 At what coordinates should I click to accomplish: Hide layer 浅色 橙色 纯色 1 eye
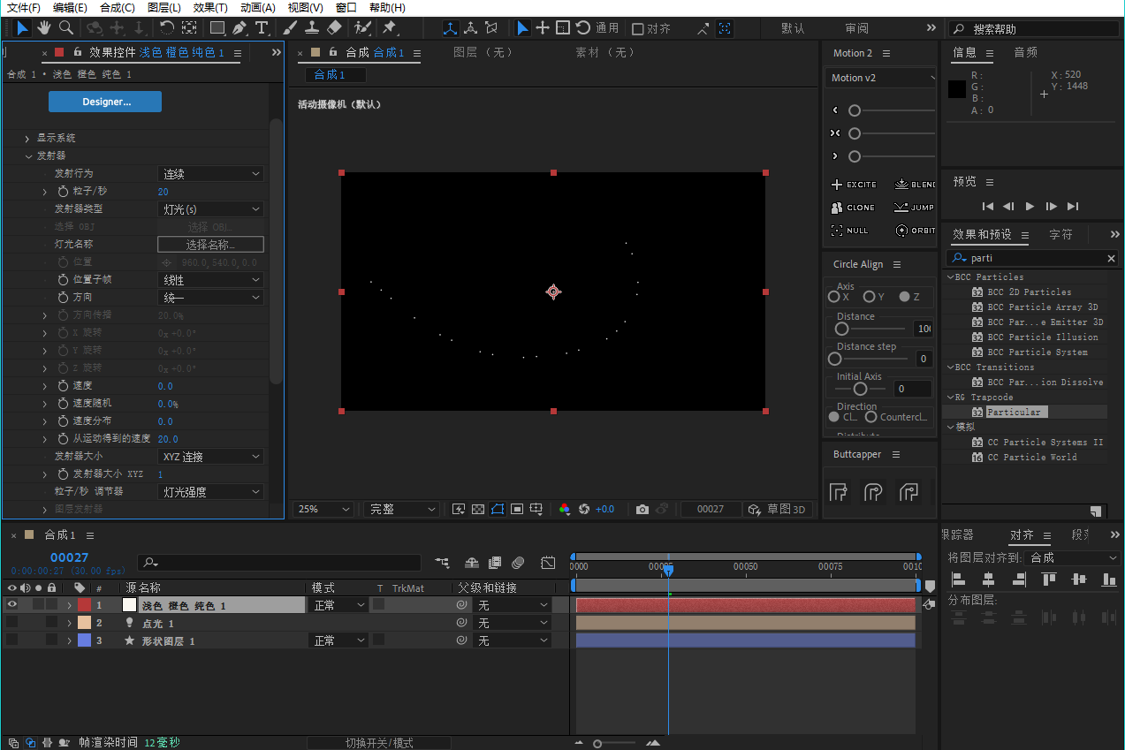11,605
